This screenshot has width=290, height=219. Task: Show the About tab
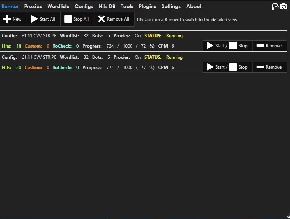point(194,6)
